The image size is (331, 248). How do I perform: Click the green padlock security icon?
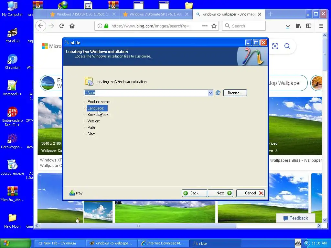click(106, 26)
